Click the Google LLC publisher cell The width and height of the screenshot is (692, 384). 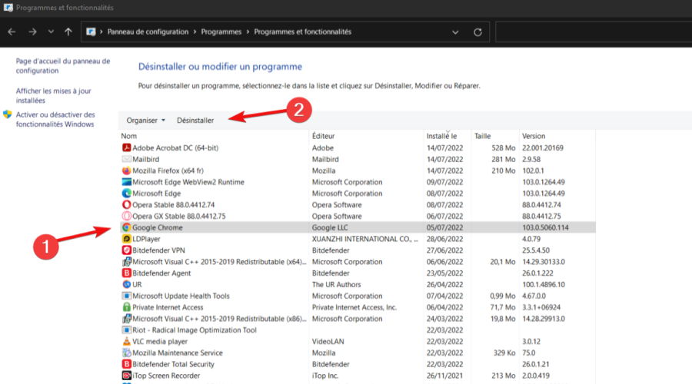tap(330, 227)
